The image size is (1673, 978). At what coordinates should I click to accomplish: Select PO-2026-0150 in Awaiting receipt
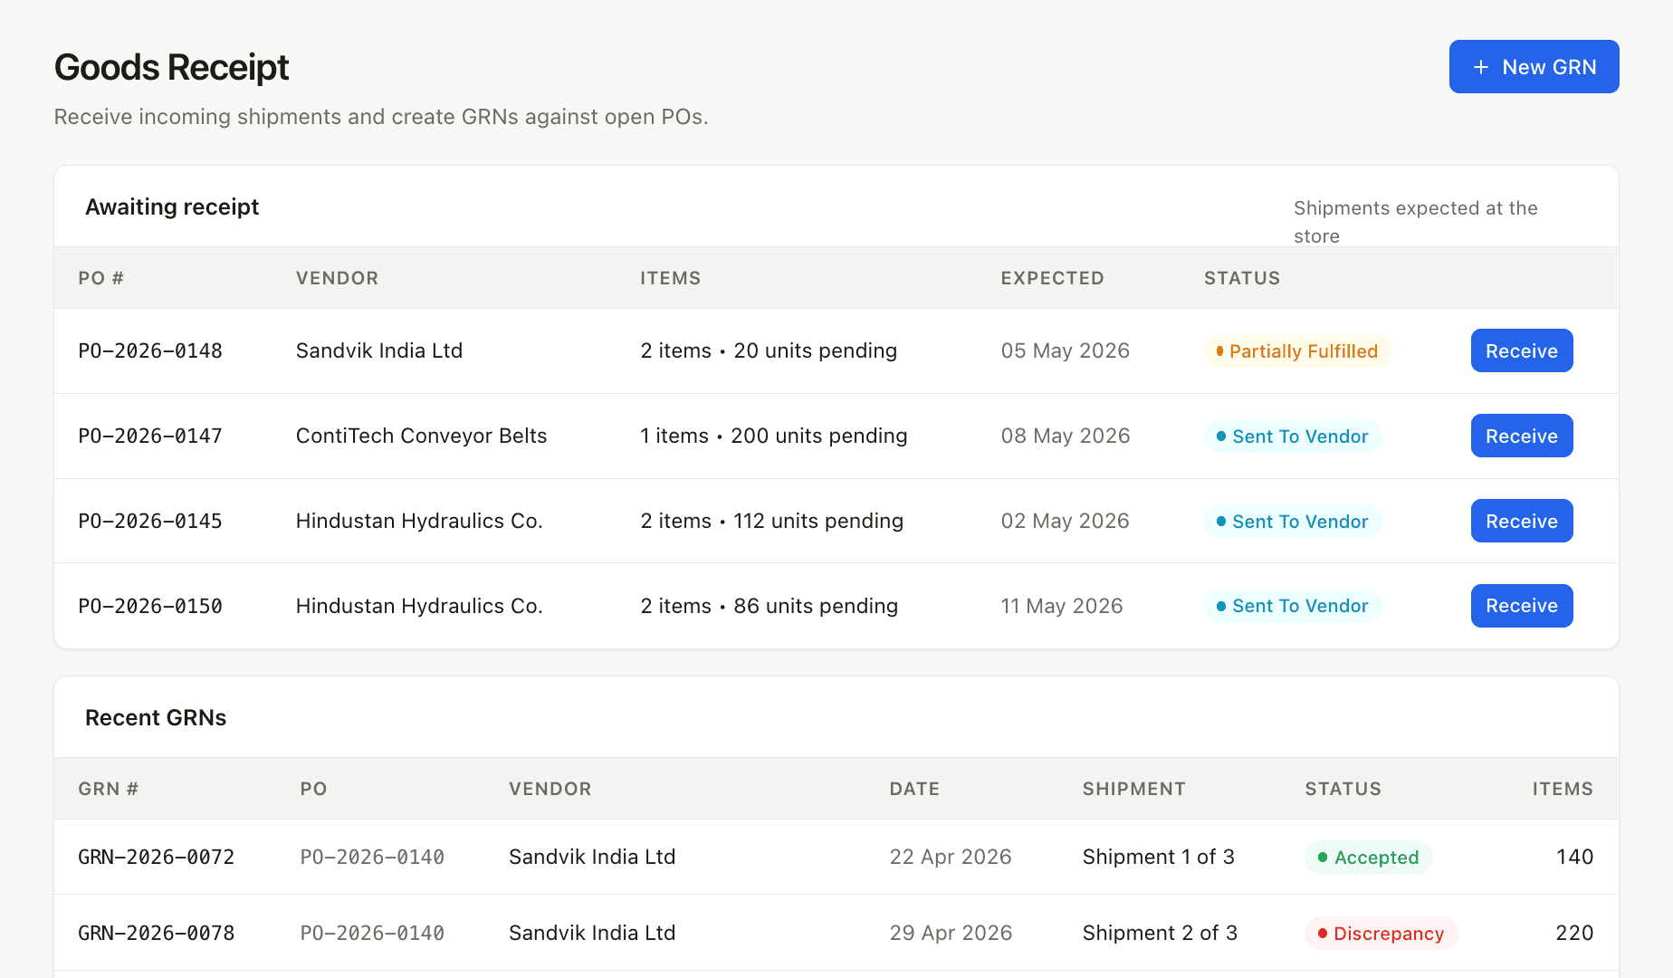coord(150,606)
